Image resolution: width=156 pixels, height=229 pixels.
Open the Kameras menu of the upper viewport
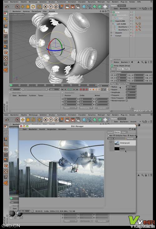click(x=26, y=11)
